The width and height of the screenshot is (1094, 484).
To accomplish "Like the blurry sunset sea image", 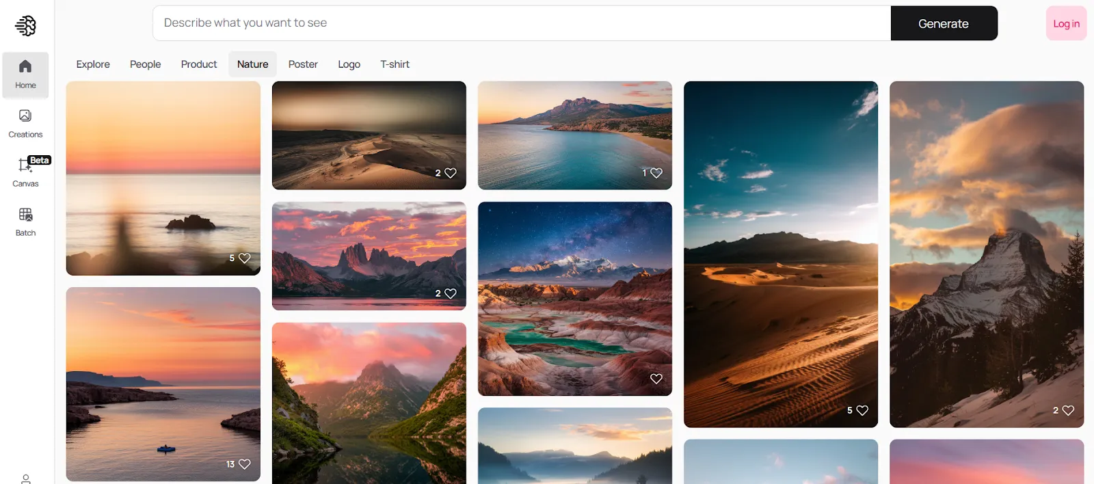I will [x=245, y=258].
